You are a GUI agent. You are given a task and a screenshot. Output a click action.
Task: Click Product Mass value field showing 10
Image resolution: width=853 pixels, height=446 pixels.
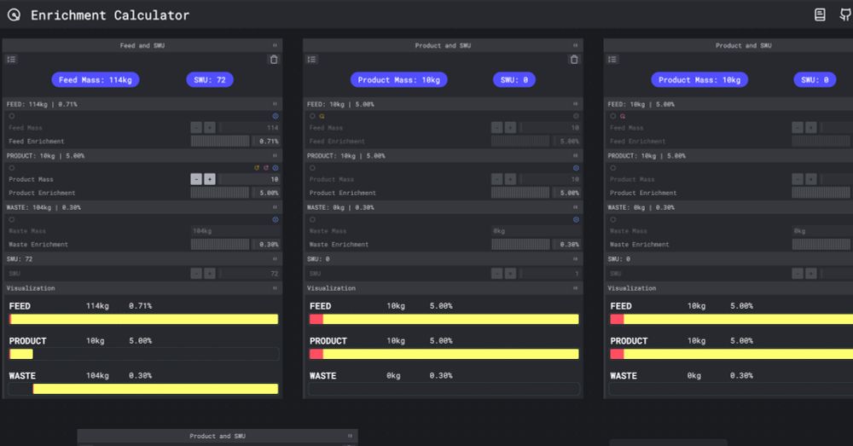pyautogui.click(x=249, y=179)
